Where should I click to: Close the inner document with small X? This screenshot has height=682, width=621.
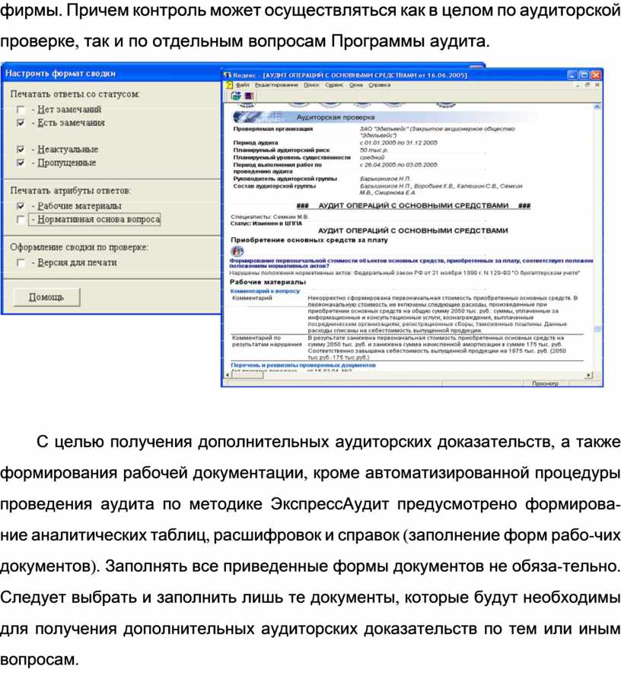597,85
